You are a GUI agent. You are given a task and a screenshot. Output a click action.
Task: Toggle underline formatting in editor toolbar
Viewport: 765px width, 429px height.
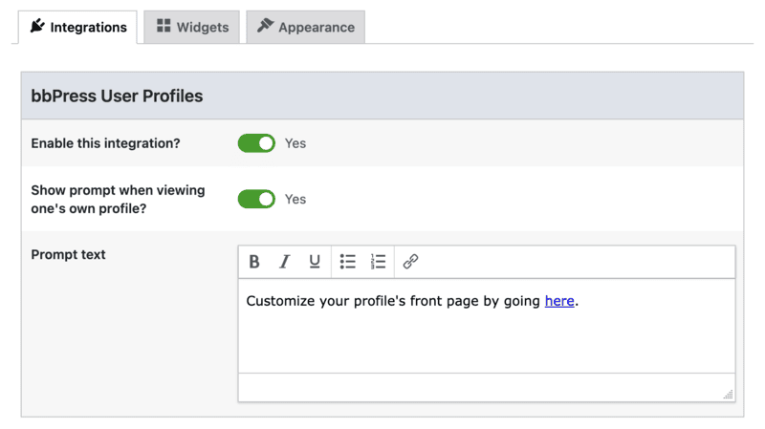(x=315, y=262)
